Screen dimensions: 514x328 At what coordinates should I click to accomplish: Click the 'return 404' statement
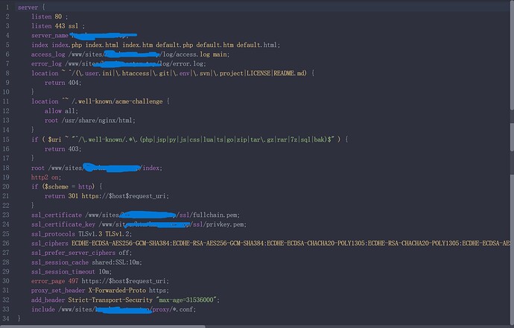tap(63, 83)
